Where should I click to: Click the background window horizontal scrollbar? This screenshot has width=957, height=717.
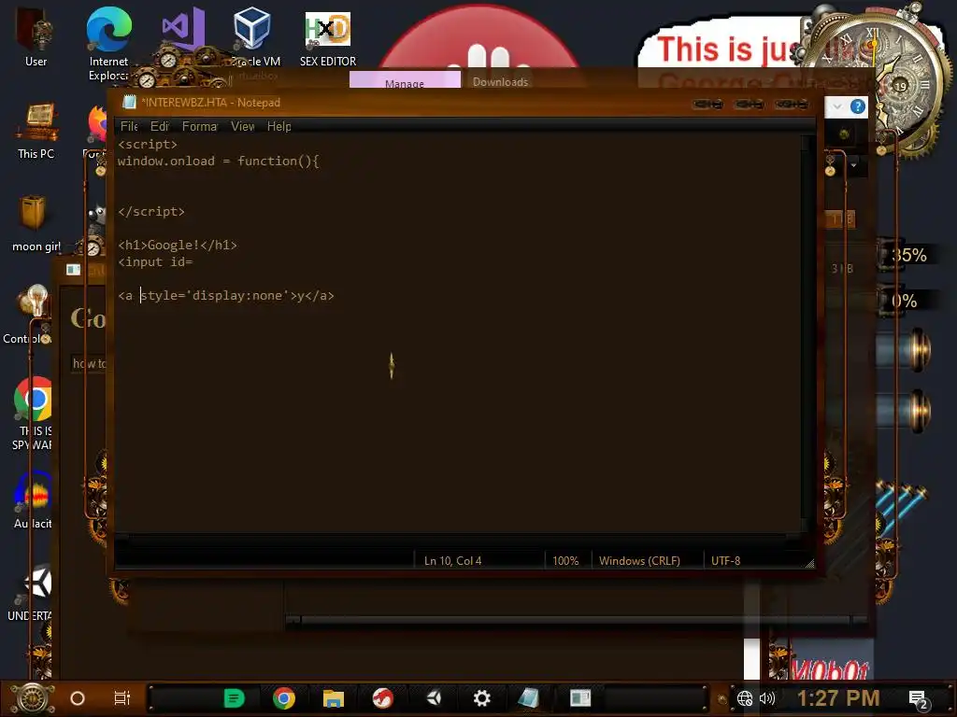577,621
